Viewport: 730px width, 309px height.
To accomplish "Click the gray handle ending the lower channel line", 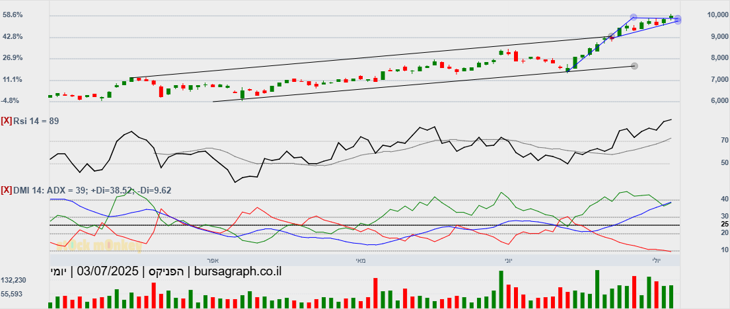I will tap(634, 66).
